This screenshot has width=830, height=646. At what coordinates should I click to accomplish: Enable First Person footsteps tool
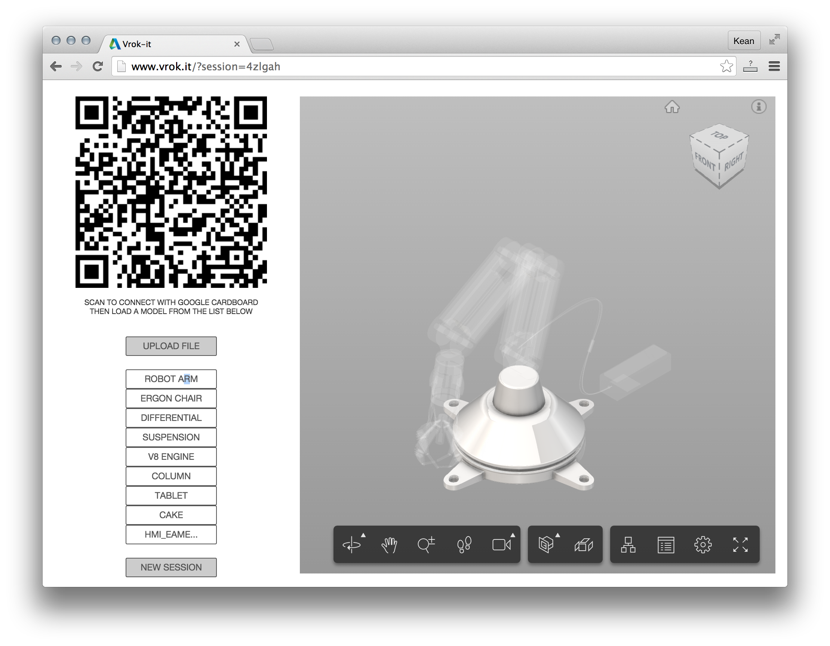(x=464, y=545)
